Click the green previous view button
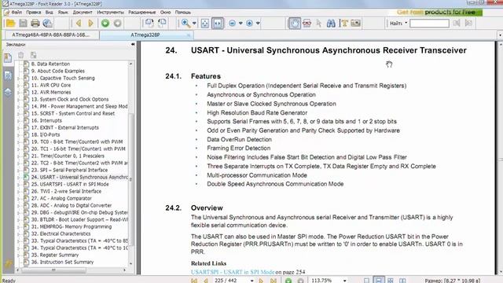 (105, 23)
